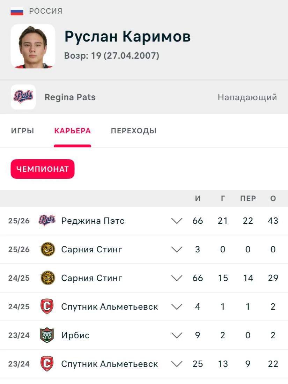288x384 pixels.
Task: Expand Спутник Альметьевск 23/24 season chevron
Action: pyautogui.click(x=177, y=364)
